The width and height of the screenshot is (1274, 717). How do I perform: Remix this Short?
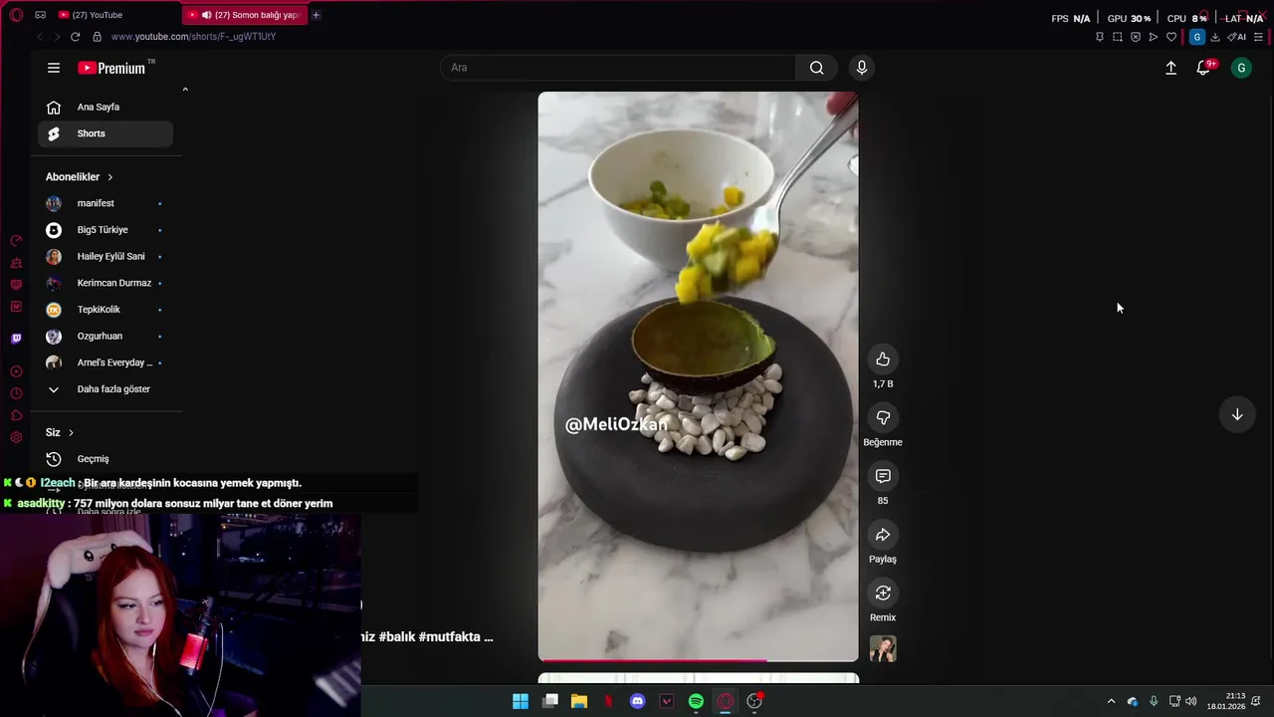(x=883, y=594)
